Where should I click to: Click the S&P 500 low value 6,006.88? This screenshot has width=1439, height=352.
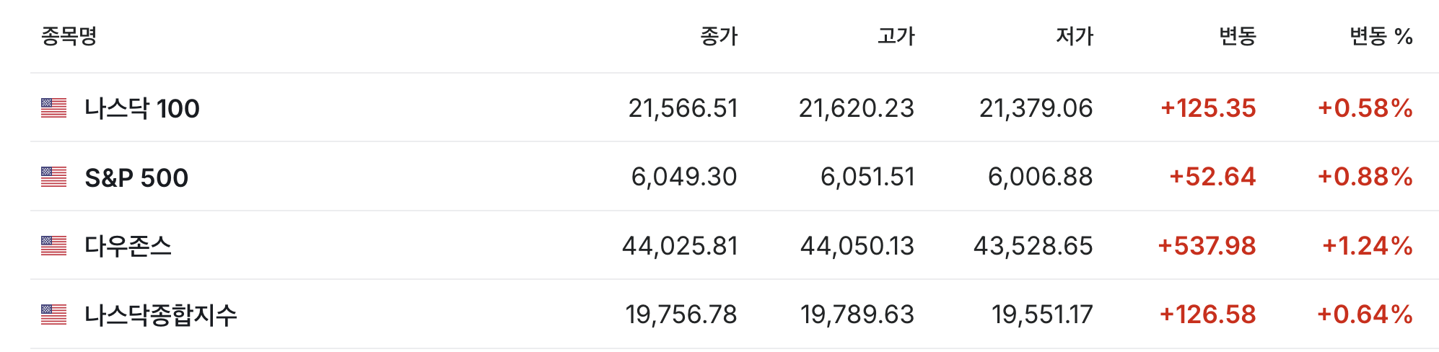[x=1041, y=177]
